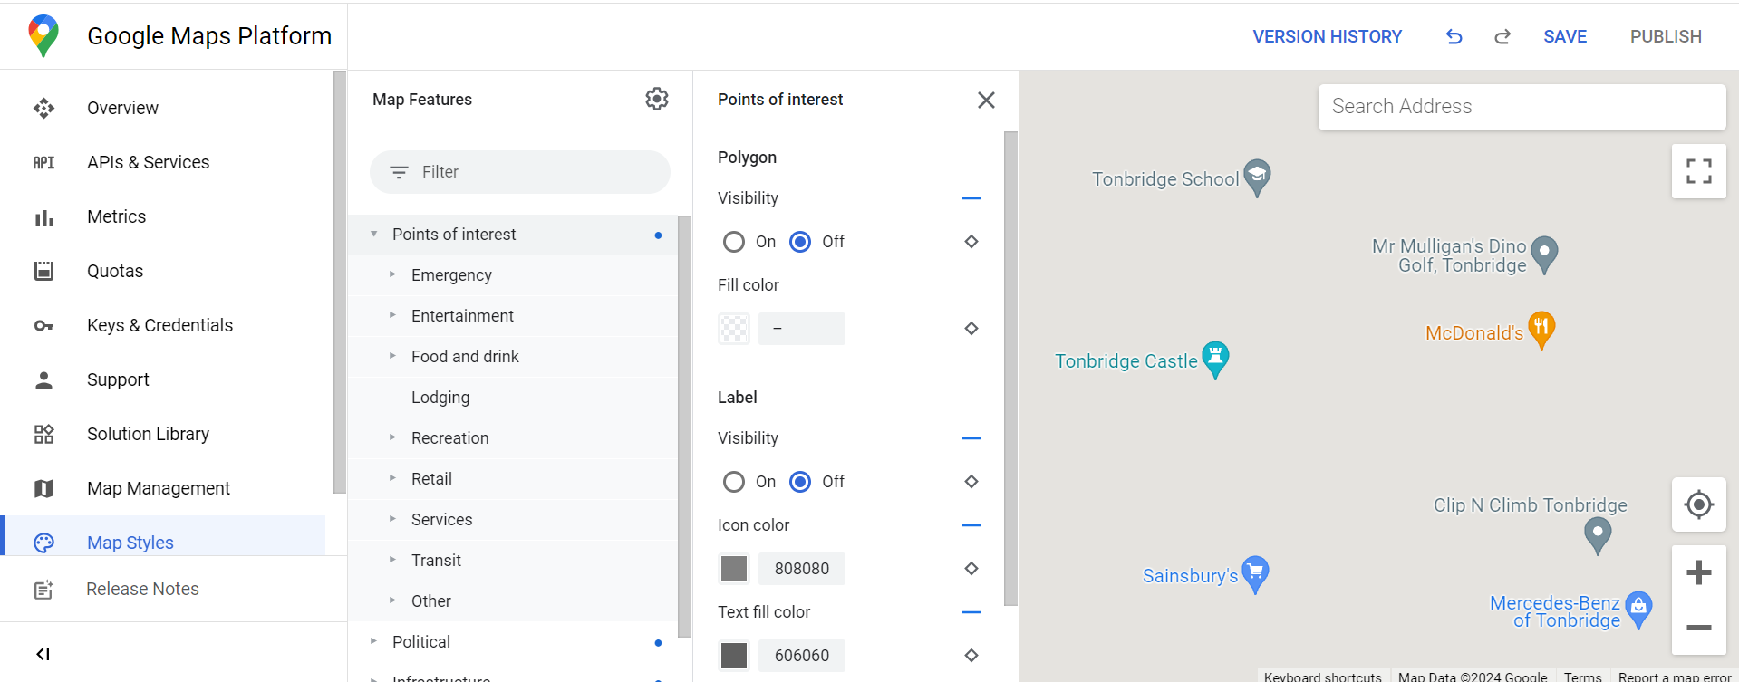Click the redo arrow icon
The width and height of the screenshot is (1739, 682).
[1502, 36]
